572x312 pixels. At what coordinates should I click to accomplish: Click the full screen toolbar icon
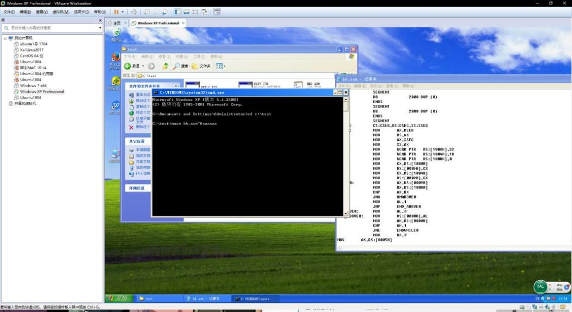tap(195, 12)
